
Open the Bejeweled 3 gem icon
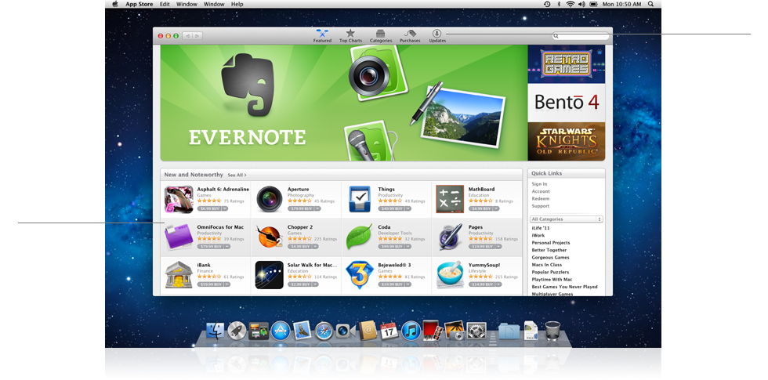(x=360, y=275)
